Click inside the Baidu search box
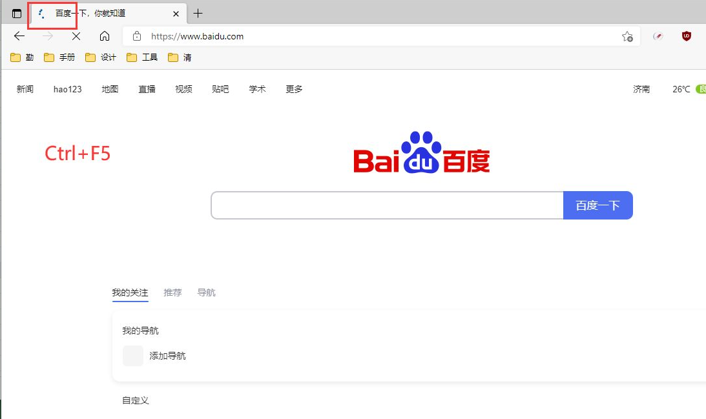Viewport: 706px width, 419px height. pyautogui.click(x=388, y=205)
